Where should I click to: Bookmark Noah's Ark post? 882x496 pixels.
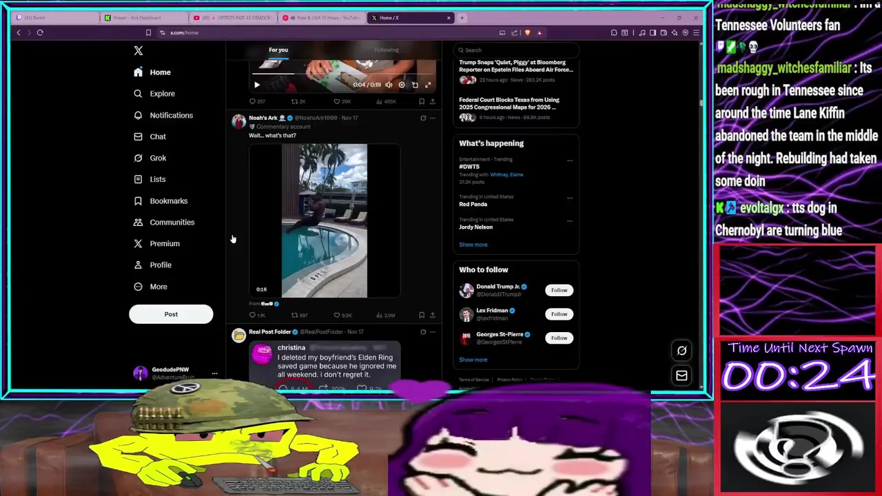tap(422, 315)
